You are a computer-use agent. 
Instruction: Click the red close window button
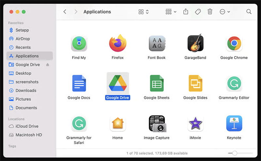pos(11,12)
